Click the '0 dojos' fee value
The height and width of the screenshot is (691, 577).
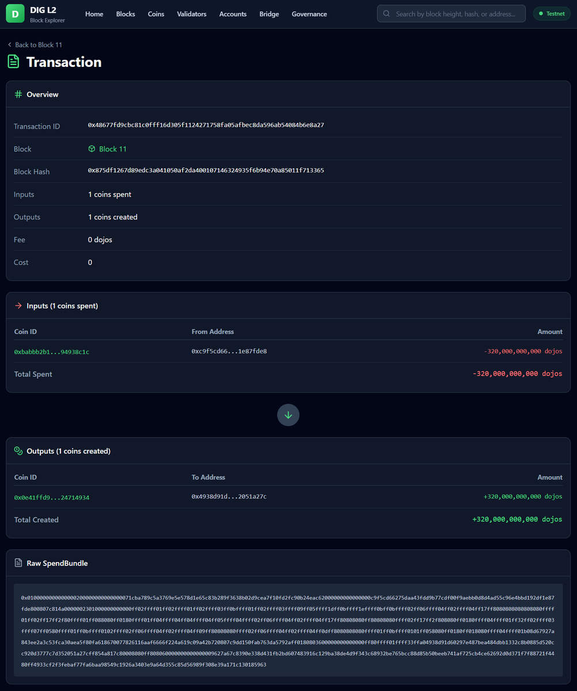pos(100,240)
